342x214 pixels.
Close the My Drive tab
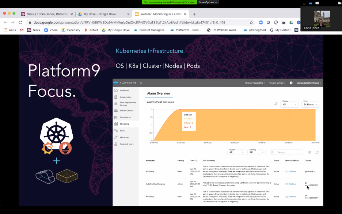click(128, 14)
